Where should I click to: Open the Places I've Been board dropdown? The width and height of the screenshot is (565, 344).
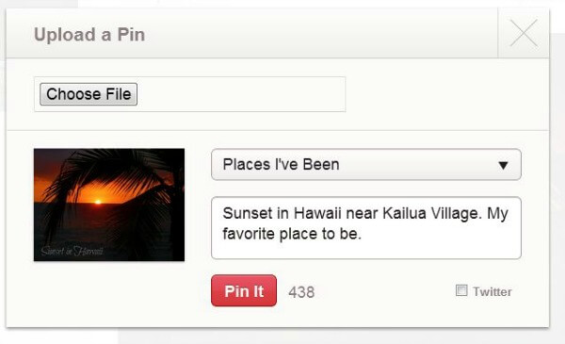click(x=366, y=164)
